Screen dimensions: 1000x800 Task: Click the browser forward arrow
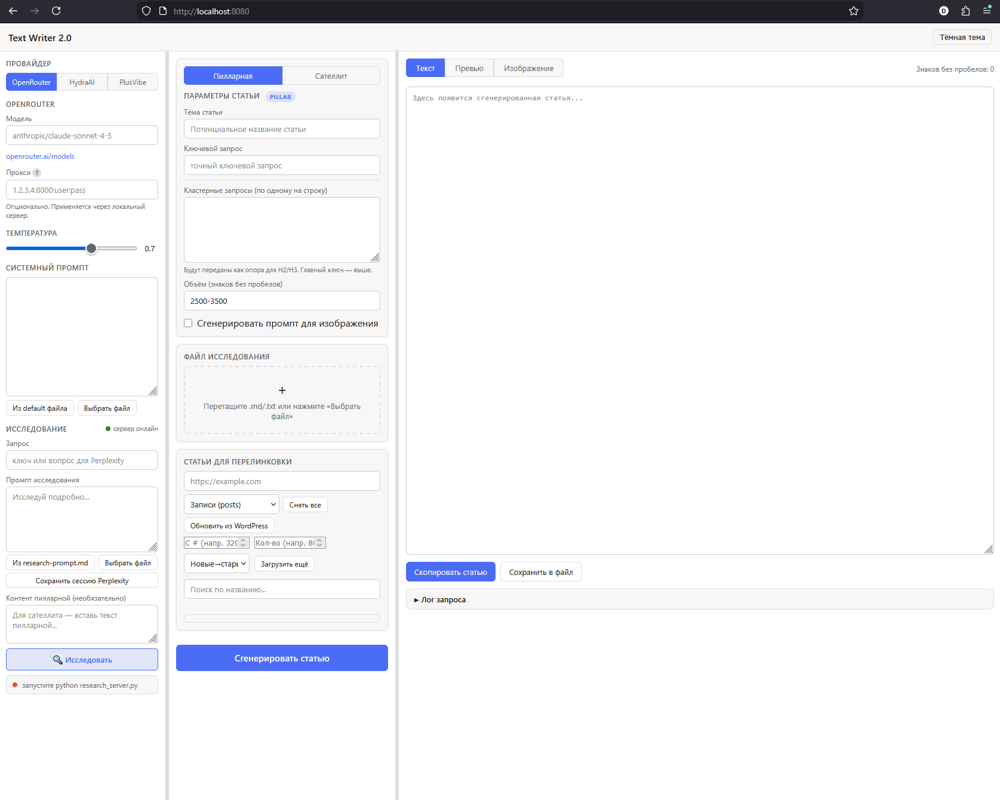35,11
